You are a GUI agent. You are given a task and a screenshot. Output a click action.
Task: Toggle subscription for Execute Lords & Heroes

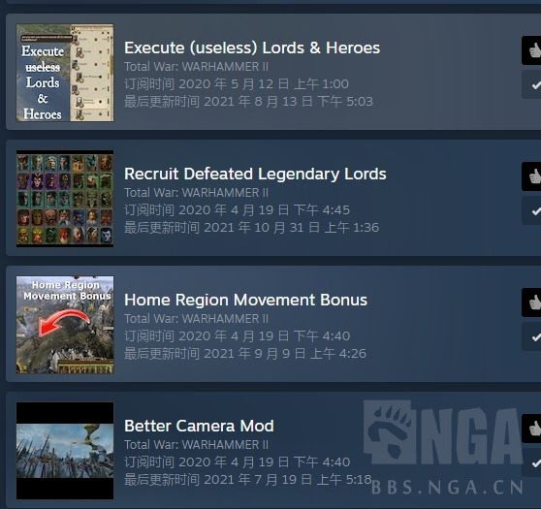(531, 85)
